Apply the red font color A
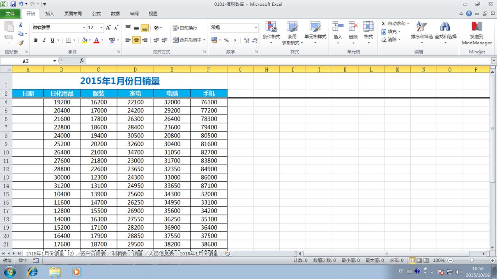 (97, 40)
